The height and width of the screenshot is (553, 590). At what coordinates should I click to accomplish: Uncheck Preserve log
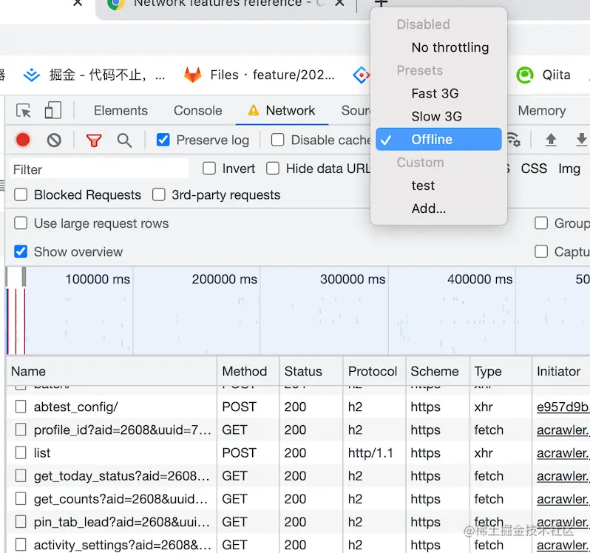coord(163,140)
